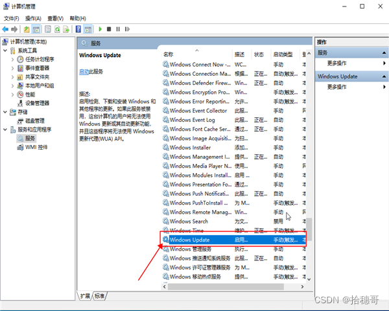Click the 任务计划程序 clock icon
The width and height of the screenshot is (389, 311).
coord(20,59)
